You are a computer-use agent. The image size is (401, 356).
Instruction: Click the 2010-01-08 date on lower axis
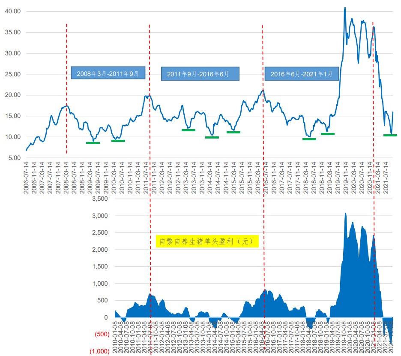[x=115, y=338]
